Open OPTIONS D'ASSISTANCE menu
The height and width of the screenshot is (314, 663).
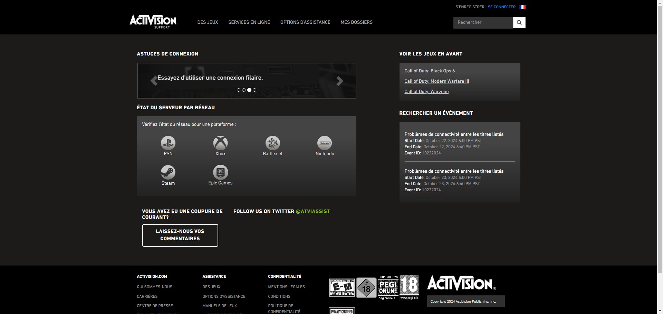(305, 22)
